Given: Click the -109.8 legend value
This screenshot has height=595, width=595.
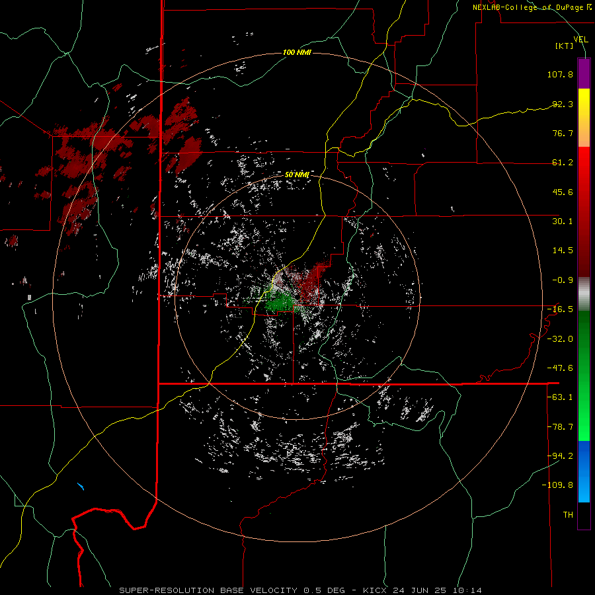Looking at the screenshot, I should [x=557, y=485].
